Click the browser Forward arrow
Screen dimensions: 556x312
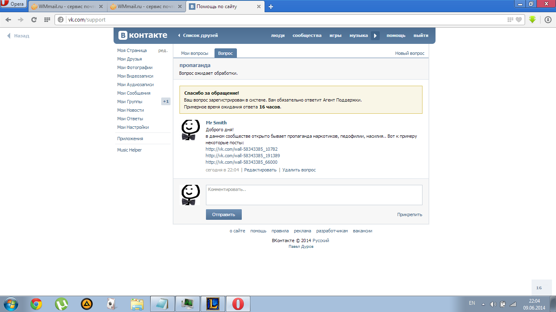pyautogui.click(x=20, y=19)
